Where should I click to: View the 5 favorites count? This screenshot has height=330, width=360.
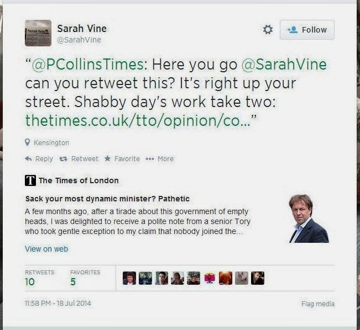point(73,281)
